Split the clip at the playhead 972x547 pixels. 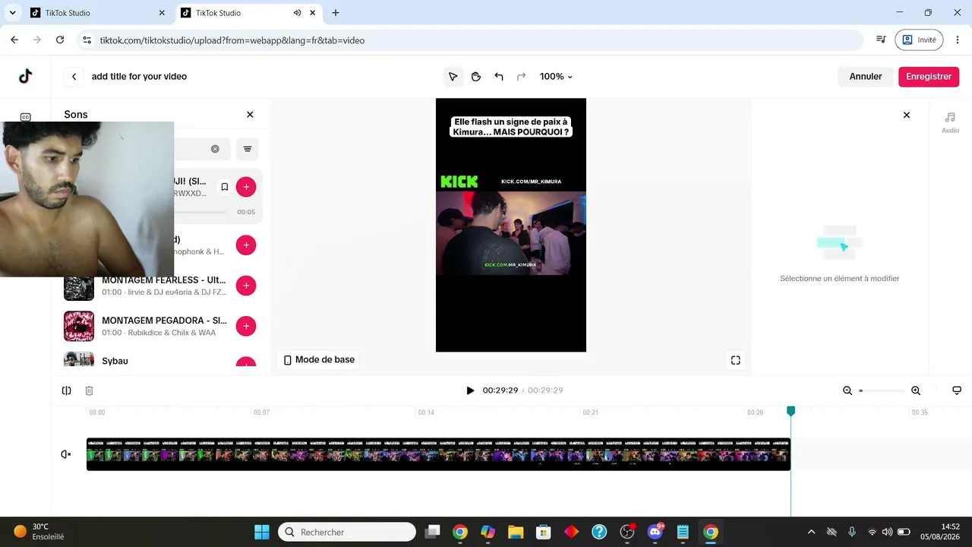67,390
